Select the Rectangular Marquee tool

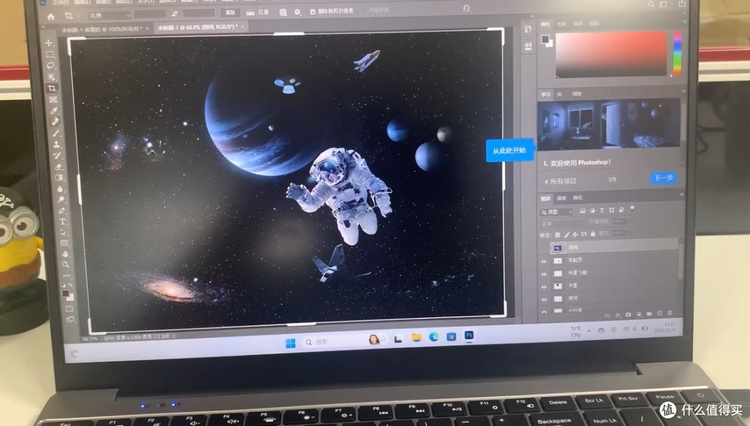tap(50, 54)
